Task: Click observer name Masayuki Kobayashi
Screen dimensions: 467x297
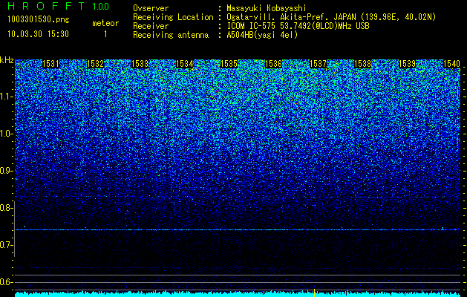Action: pos(267,8)
